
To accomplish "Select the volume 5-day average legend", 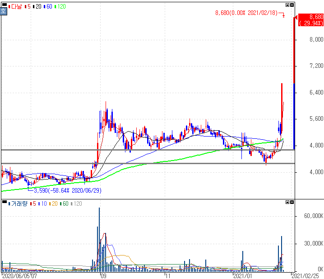I will pos(33,204).
